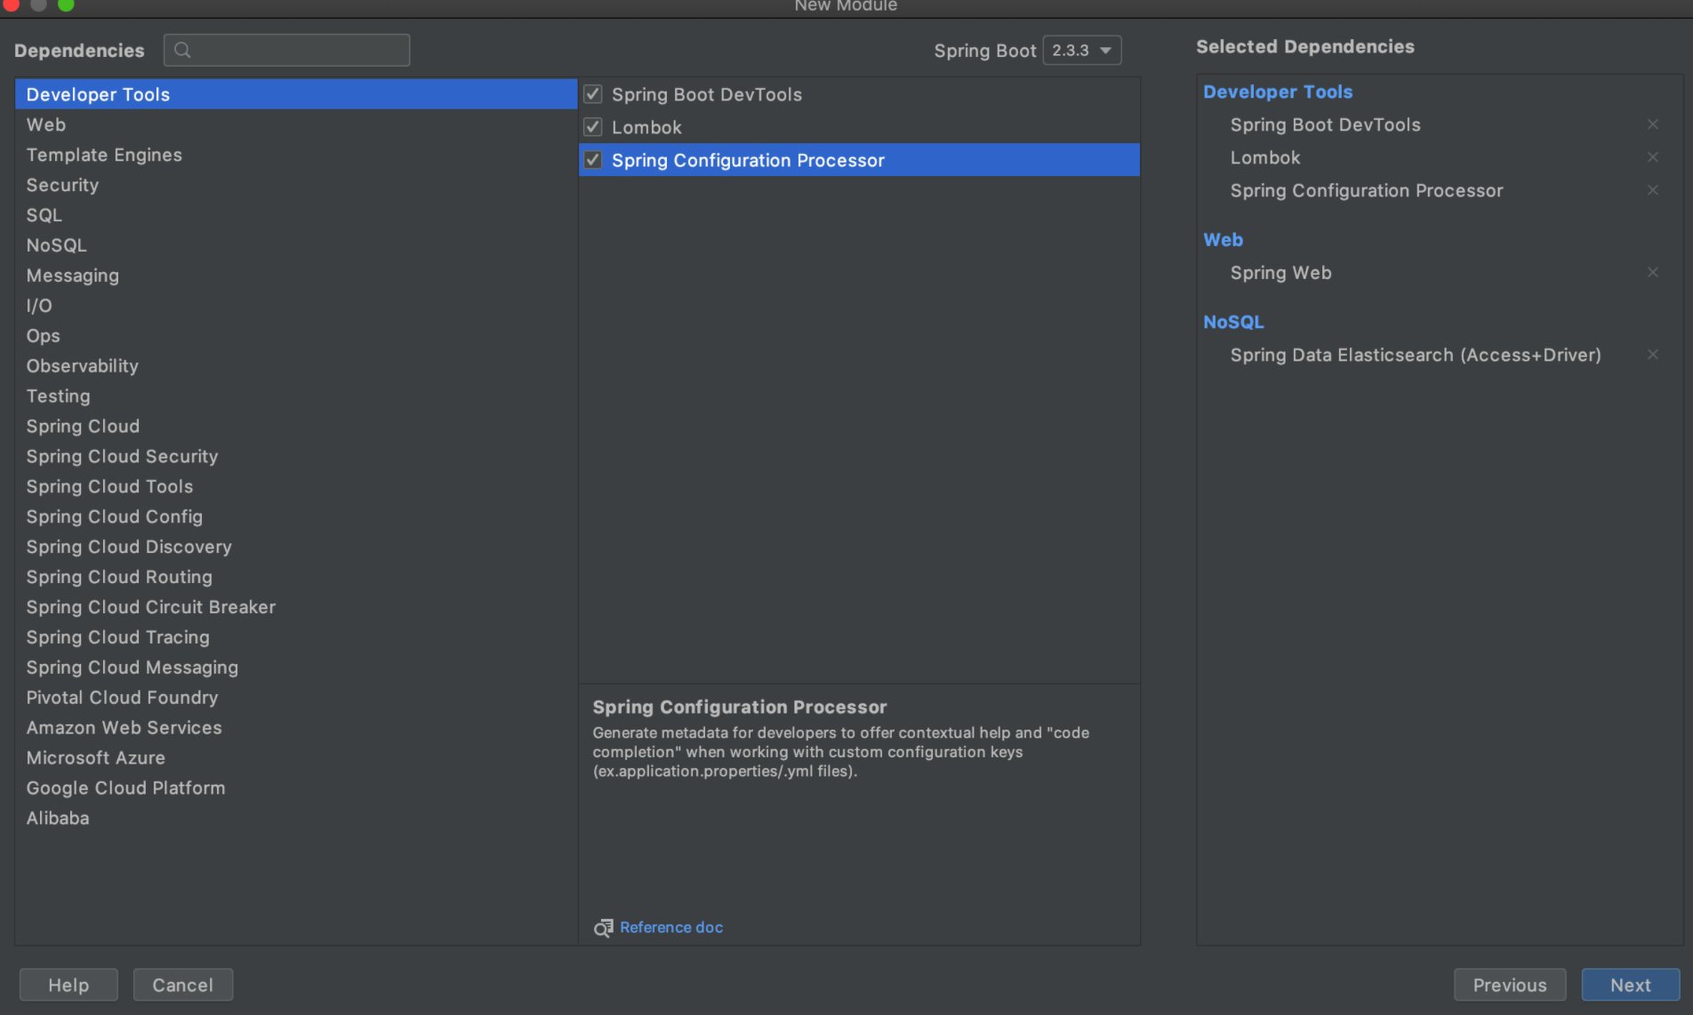Remove Spring Web from selected dependencies

tap(1652, 272)
